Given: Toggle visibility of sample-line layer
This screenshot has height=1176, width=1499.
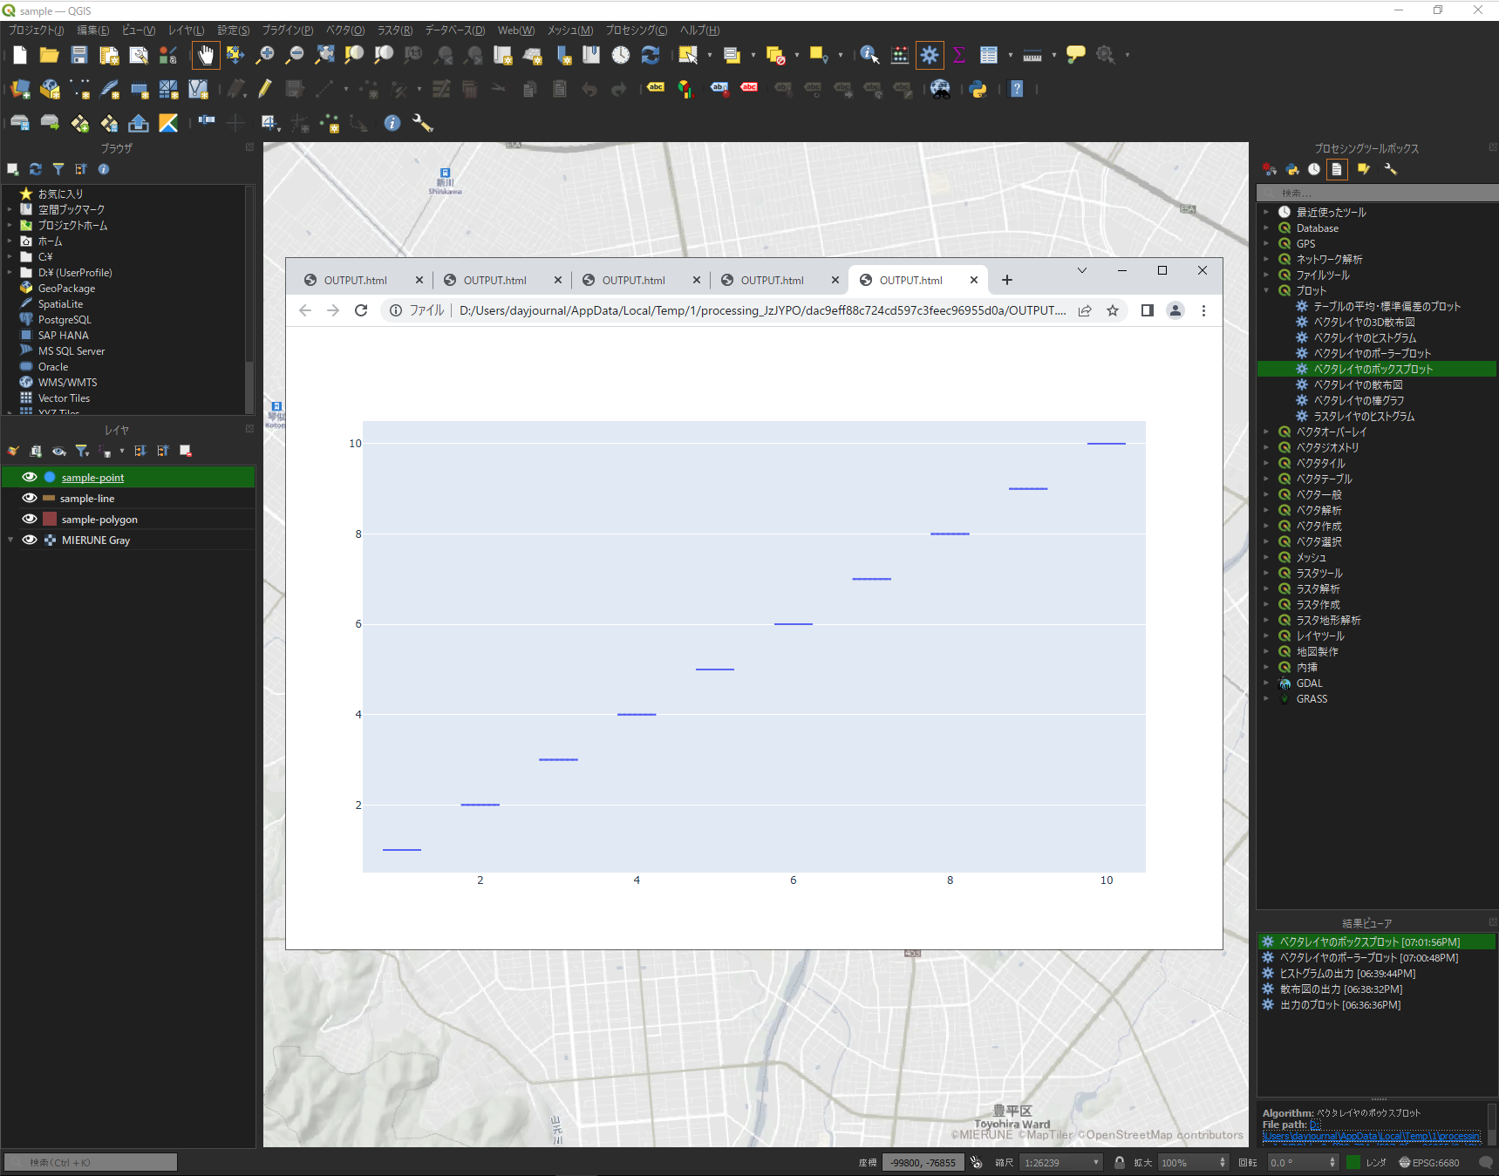Looking at the screenshot, I should (x=30, y=498).
